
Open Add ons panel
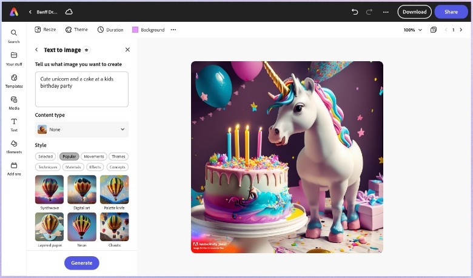pos(14,169)
